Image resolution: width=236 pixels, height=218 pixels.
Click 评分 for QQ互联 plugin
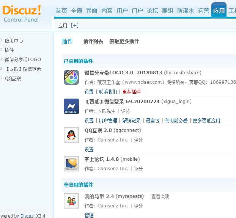point(138,140)
